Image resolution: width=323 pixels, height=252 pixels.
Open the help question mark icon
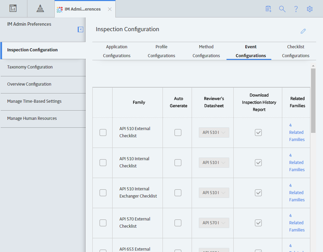296,9
